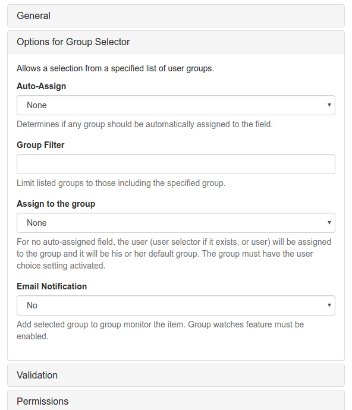Viewport: 352px width, 410px height.
Task: Click the arrow on the Auto-Assign select
Action: pyautogui.click(x=329, y=105)
